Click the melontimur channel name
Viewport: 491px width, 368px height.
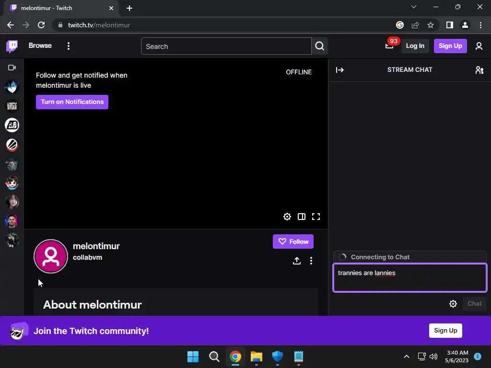coord(96,246)
